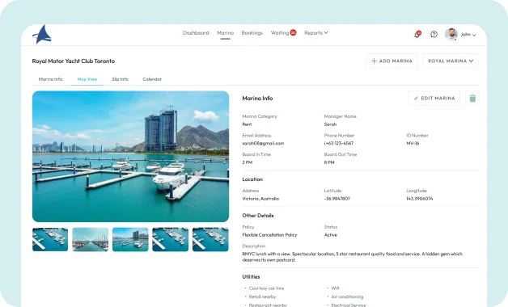Click the Edit Marina button
The image size is (508, 307).
pos(434,98)
